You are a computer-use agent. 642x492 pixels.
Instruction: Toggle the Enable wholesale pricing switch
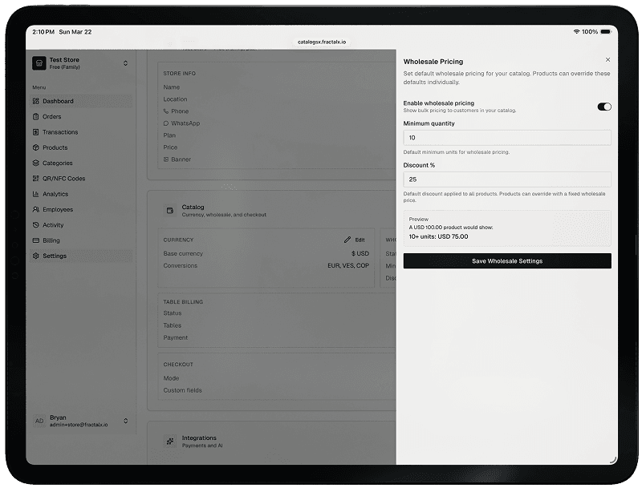pos(603,107)
